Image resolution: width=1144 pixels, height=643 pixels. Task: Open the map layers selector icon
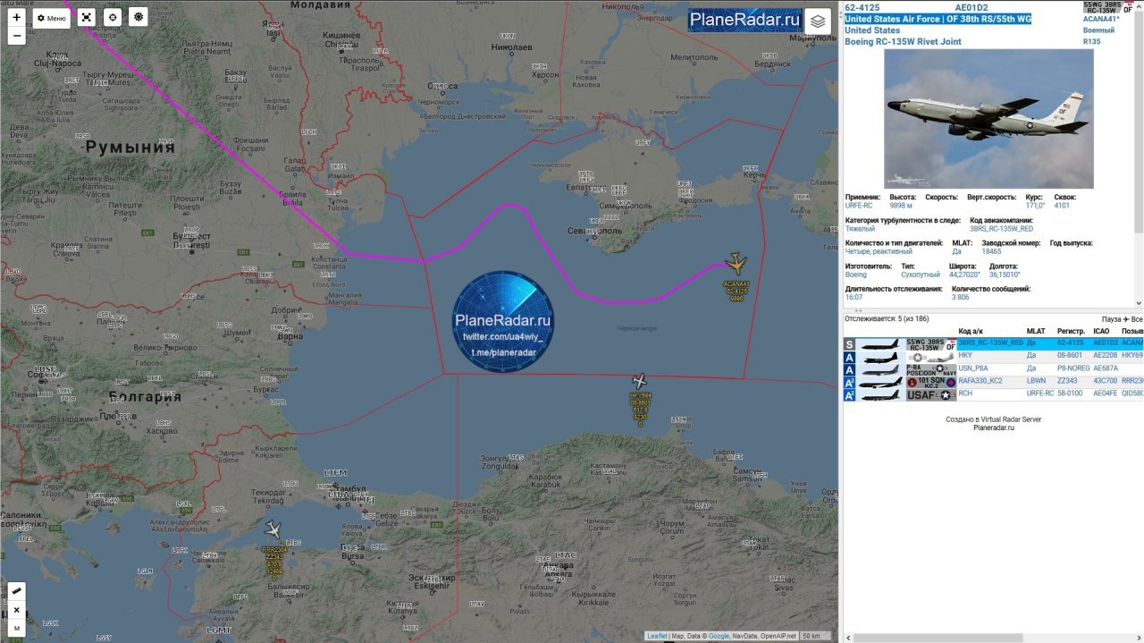(x=817, y=21)
